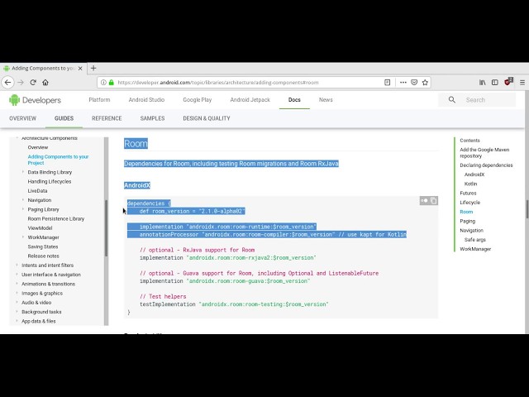
Task: Reload the current page
Action: click(33, 83)
